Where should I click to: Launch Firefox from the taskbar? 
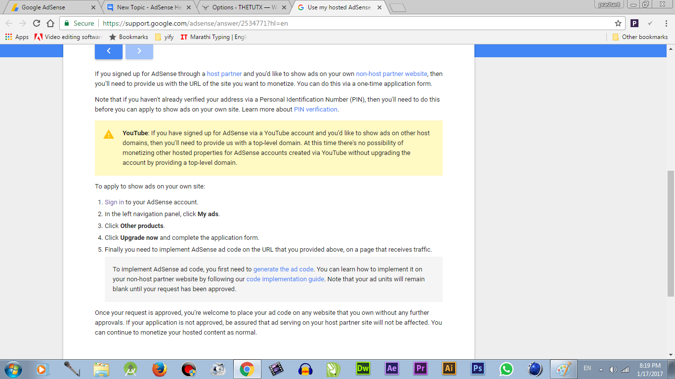point(160,369)
